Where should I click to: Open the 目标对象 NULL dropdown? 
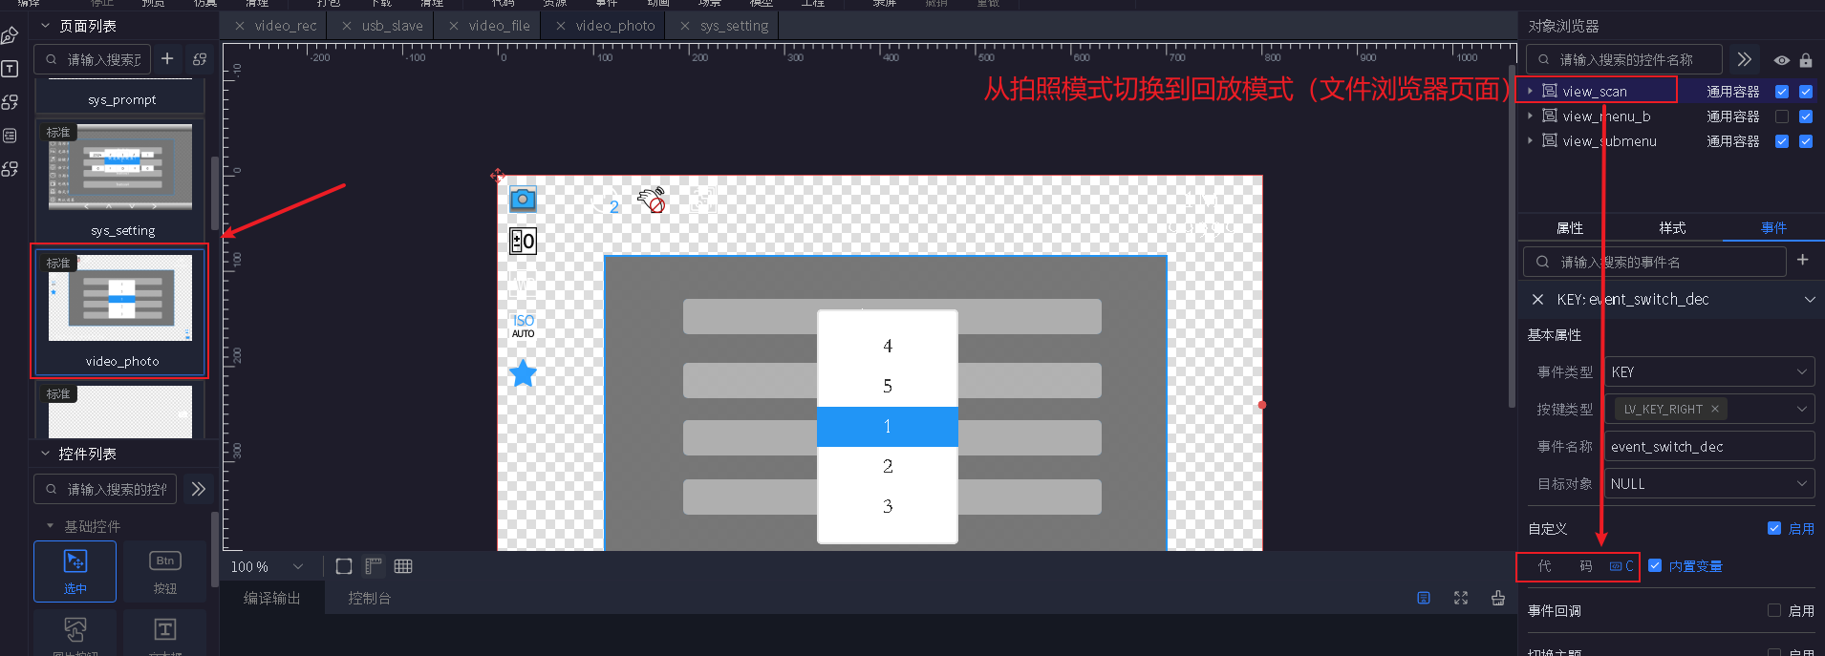tap(1709, 483)
